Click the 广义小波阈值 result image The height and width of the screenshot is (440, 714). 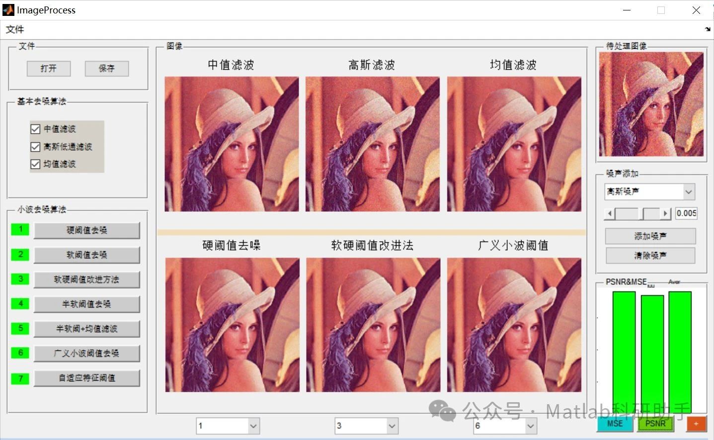pos(514,325)
